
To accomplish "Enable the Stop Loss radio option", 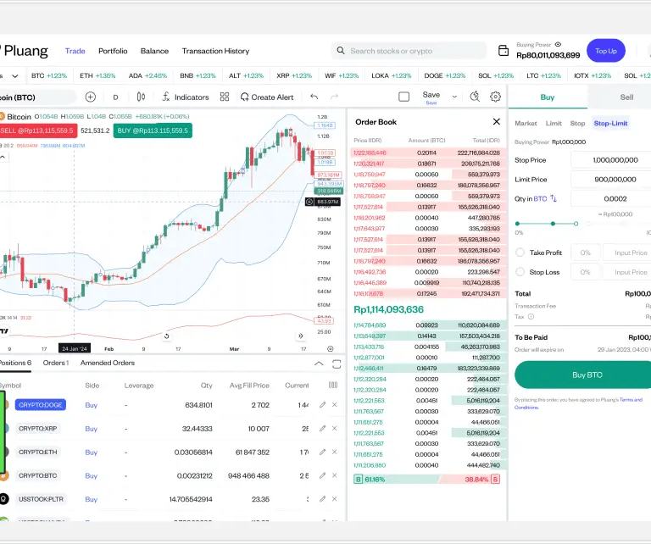I will pos(520,272).
